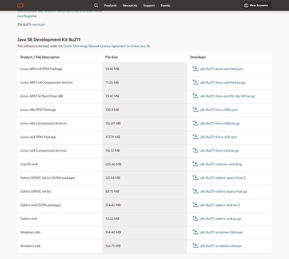289x259 pixels.
Task: Click download icon for jdk-8u271-linux-aarch64.tar.gz
Action: coord(195,82)
